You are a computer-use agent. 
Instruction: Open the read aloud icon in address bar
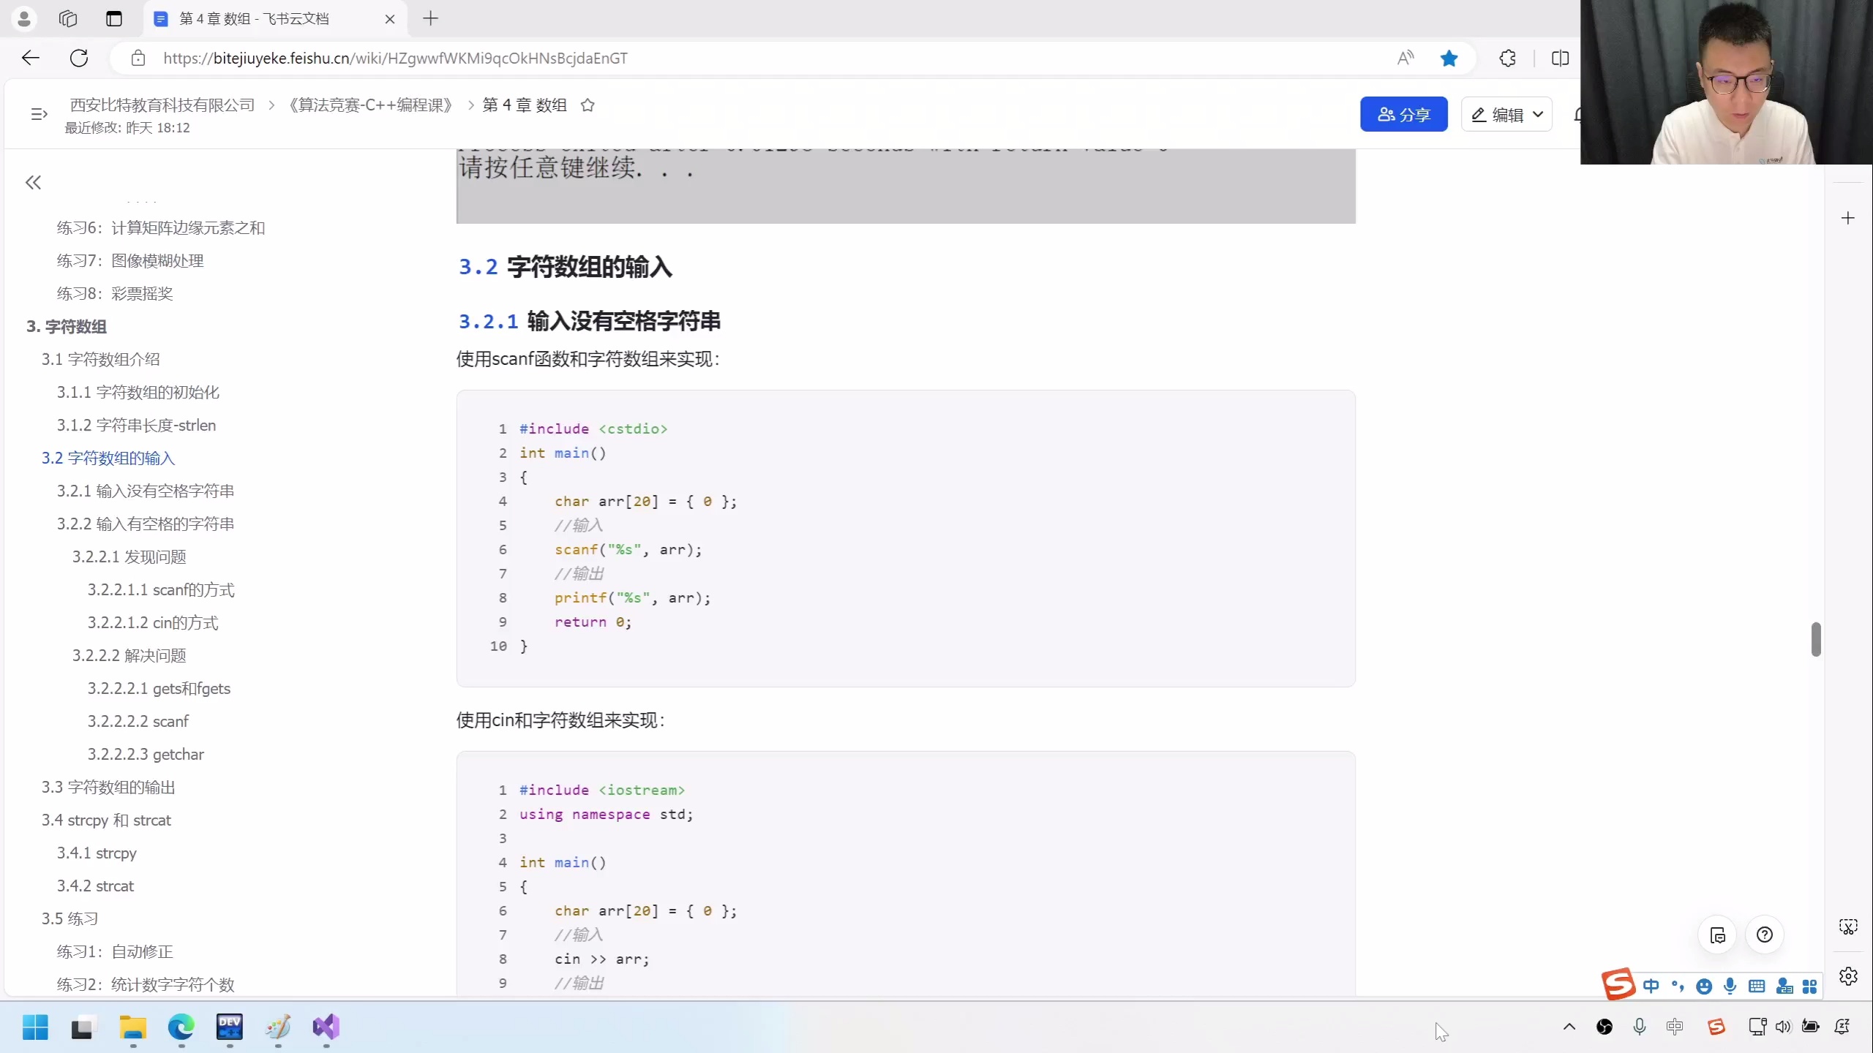coord(1405,58)
